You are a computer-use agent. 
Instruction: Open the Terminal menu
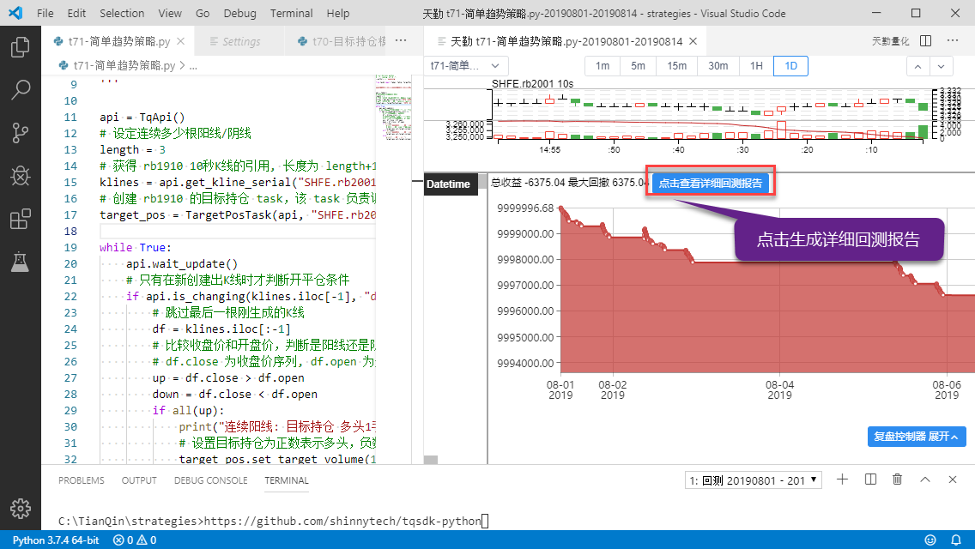click(292, 13)
